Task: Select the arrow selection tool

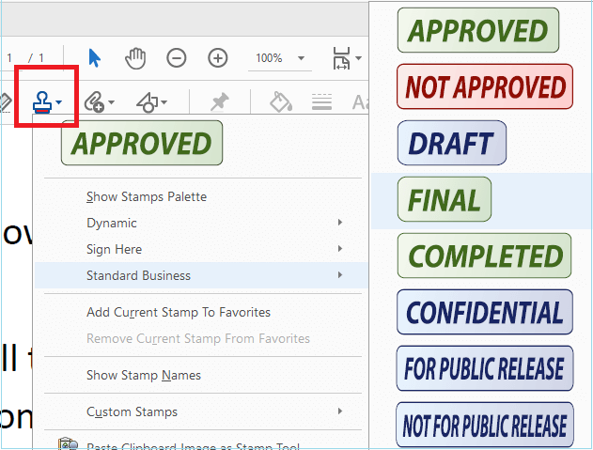Action: coord(94,57)
